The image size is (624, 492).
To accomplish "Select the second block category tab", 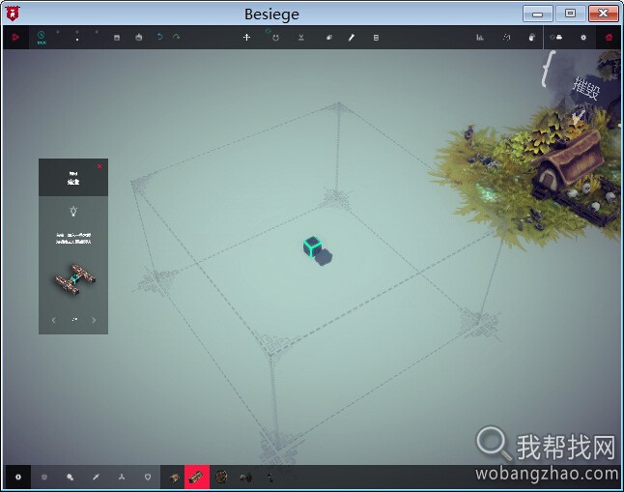I will pos(44,477).
